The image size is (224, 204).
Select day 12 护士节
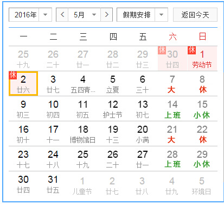click(113, 109)
